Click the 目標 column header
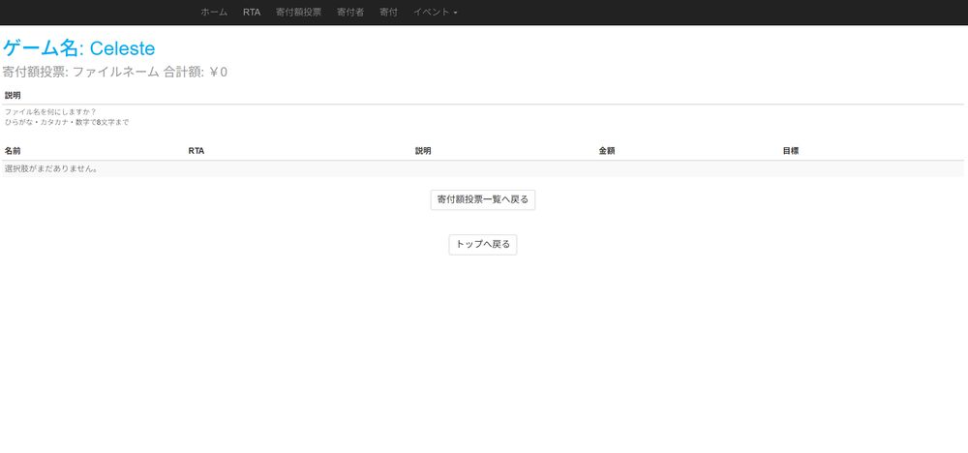 [x=791, y=151]
